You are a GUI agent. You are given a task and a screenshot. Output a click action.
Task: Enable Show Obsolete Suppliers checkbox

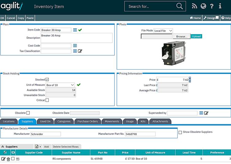click(x=180, y=132)
